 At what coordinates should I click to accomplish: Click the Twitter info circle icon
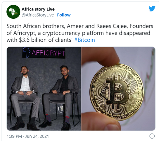tap(152, 136)
